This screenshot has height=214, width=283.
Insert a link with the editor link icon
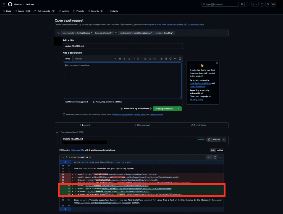pyautogui.click(x=138, y=59)
